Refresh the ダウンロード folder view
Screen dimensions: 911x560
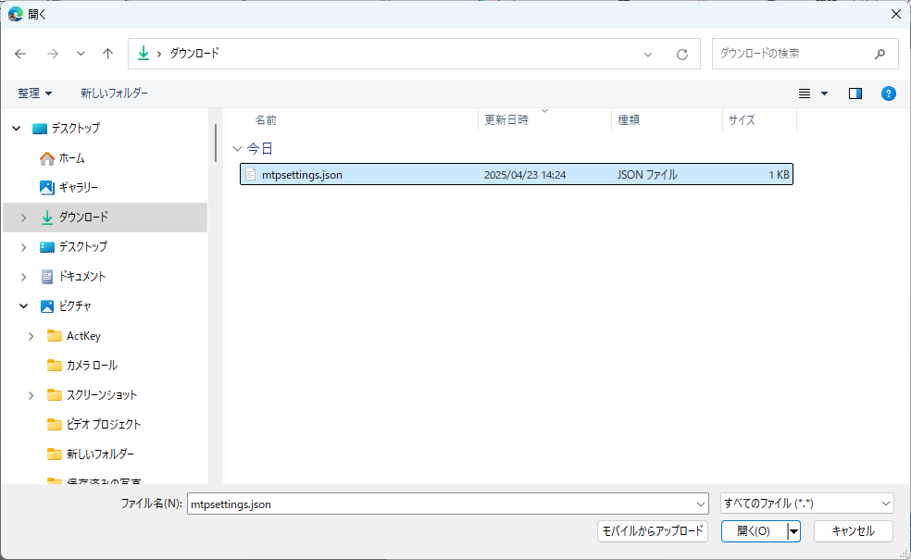(682, 54)
